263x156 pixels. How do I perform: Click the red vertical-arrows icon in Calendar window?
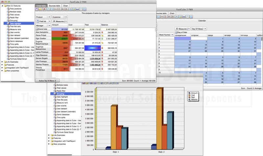[166, 17]
